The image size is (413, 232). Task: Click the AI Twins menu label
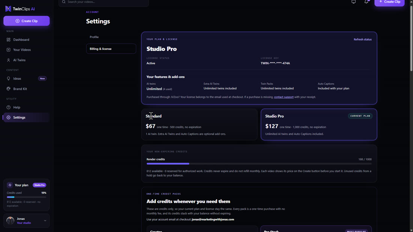(x=19, y=60)
